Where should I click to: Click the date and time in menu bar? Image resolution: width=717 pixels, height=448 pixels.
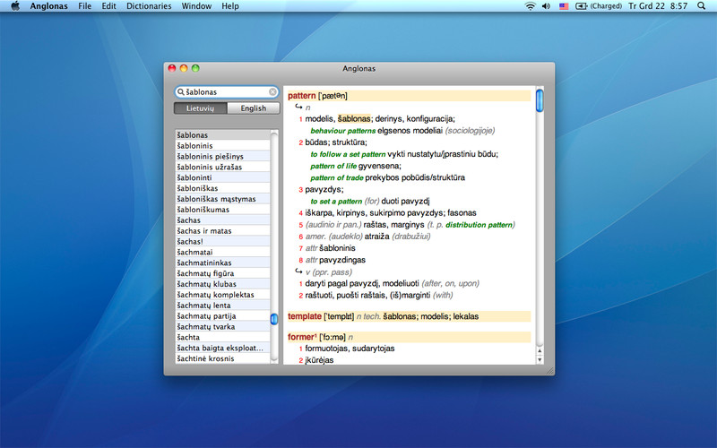coord(658,6)
